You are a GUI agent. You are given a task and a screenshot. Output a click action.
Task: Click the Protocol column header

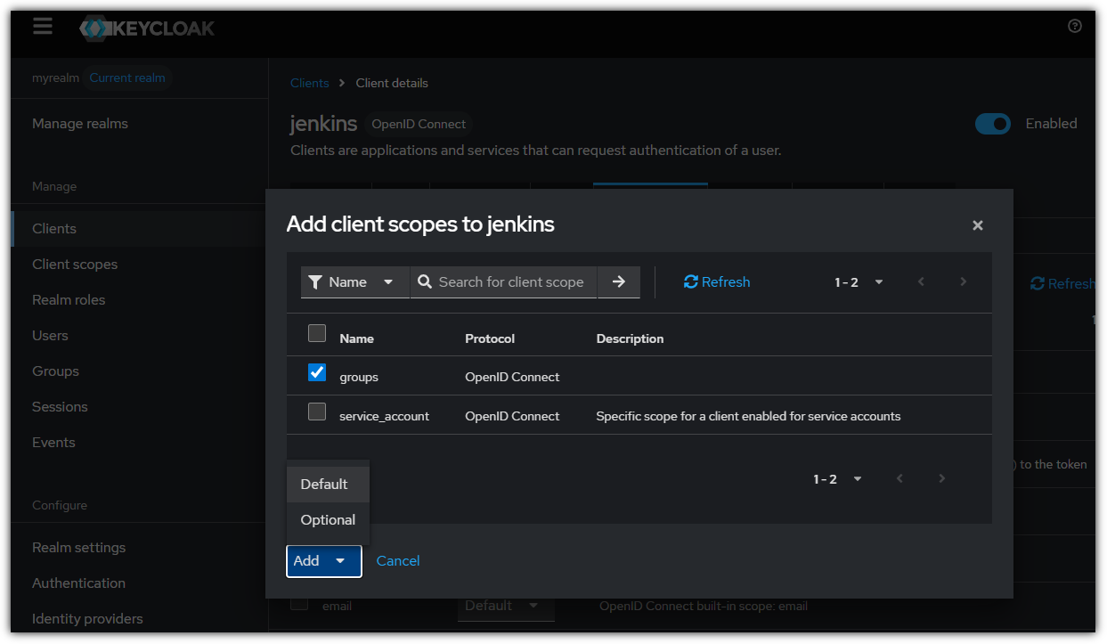490,338
